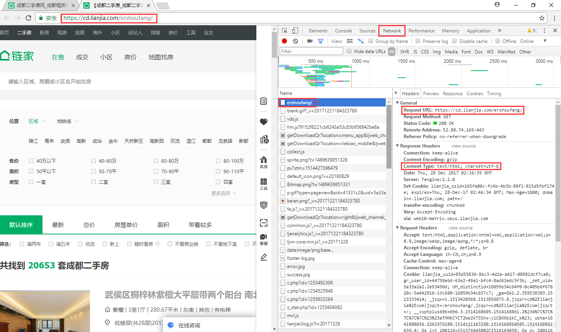The image size is (561, 332).
Task: Close the request details pane
Action: (x=396, y=93)
